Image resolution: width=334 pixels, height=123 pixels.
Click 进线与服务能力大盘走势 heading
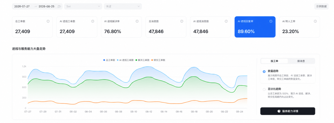click(29, 49)
